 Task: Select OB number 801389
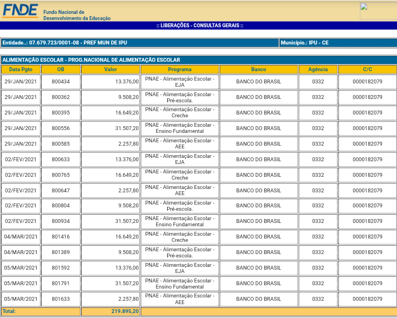click(61, 252)
